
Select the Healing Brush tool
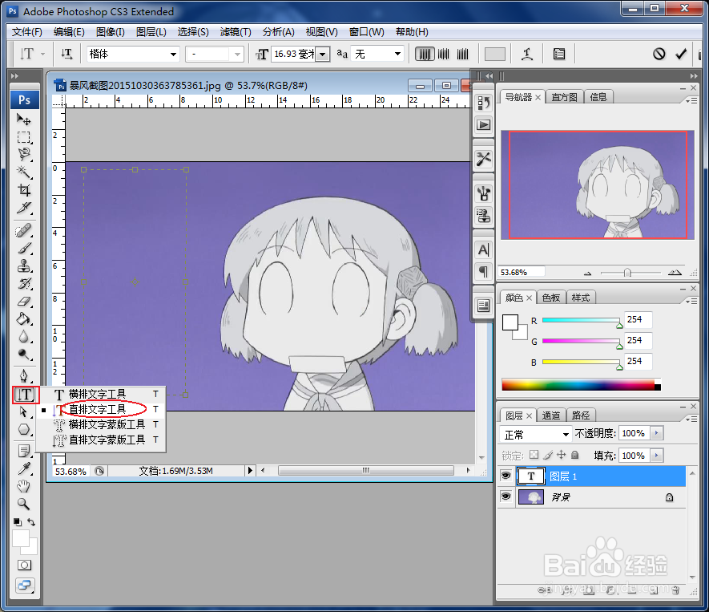click(x=24, y=231)
